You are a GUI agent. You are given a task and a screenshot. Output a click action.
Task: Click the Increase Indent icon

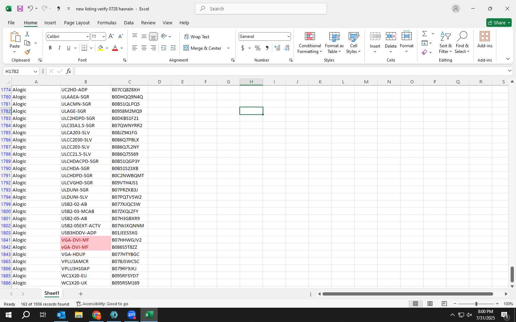[173, 48]
